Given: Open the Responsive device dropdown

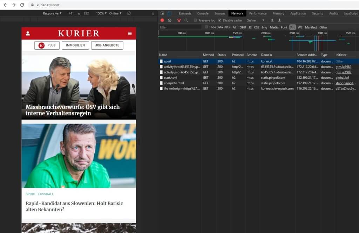Looking at the screenshot, I should tap(52, 13).
